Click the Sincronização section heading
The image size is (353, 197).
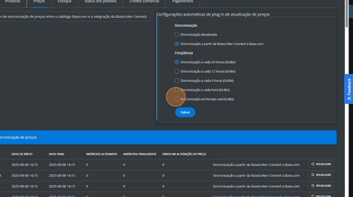coord(186,25)
